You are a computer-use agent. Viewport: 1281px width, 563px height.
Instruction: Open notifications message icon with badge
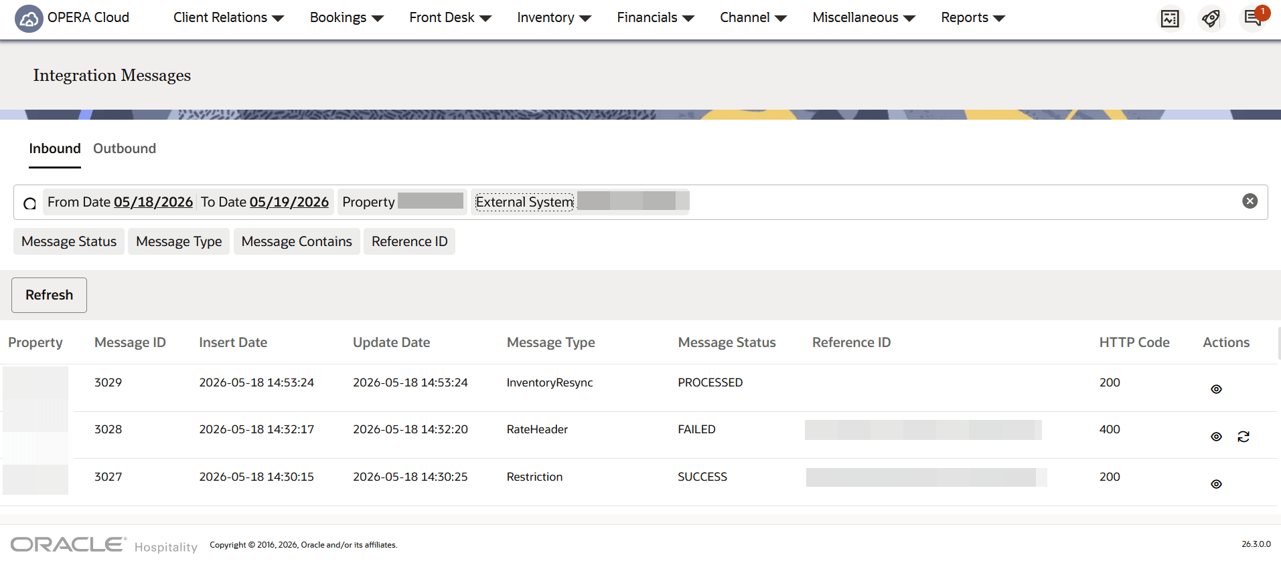[x=1252, y=18]
